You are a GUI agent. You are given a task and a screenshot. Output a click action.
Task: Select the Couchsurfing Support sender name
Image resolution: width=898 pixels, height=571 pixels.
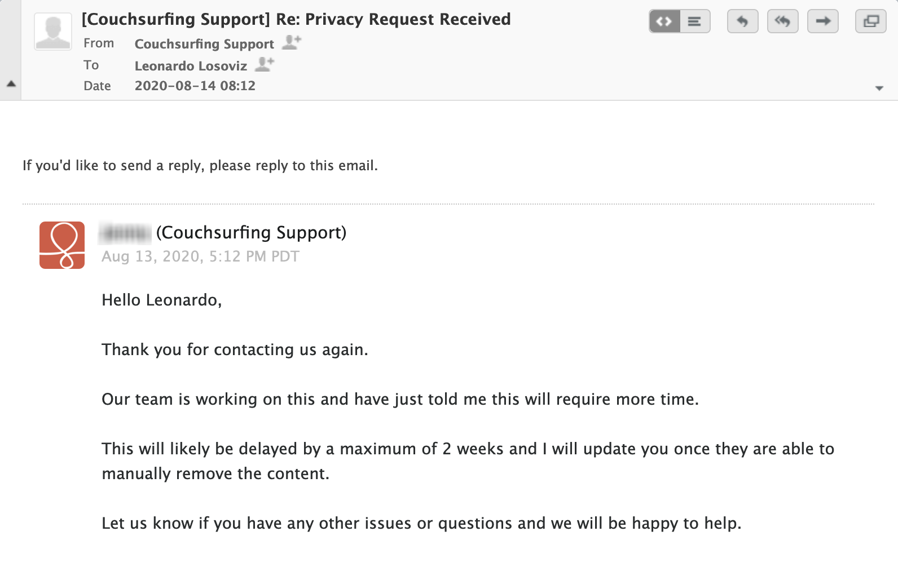[x=204, y=44]
